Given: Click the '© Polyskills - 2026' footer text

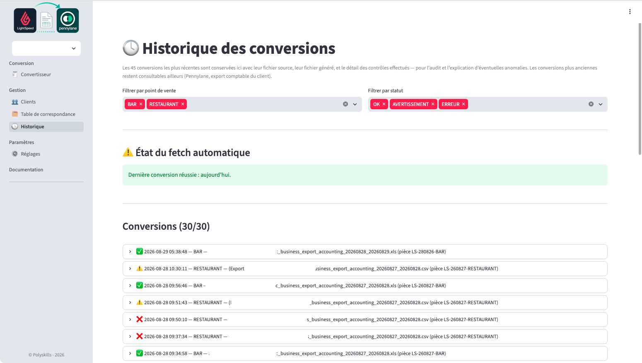Looking at the screenshot, I should tap(46, 355).
